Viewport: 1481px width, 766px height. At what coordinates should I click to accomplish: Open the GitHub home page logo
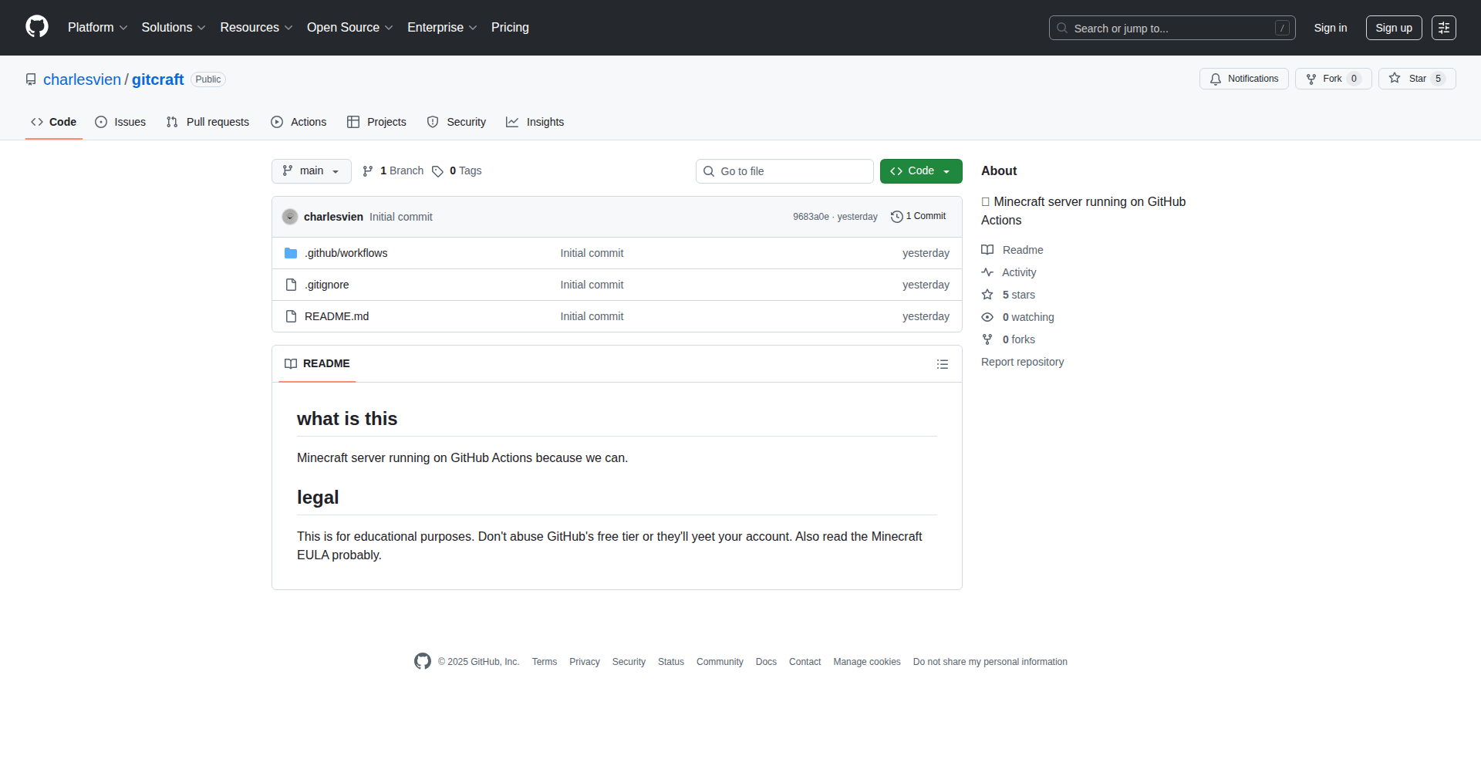pos(35,27)
